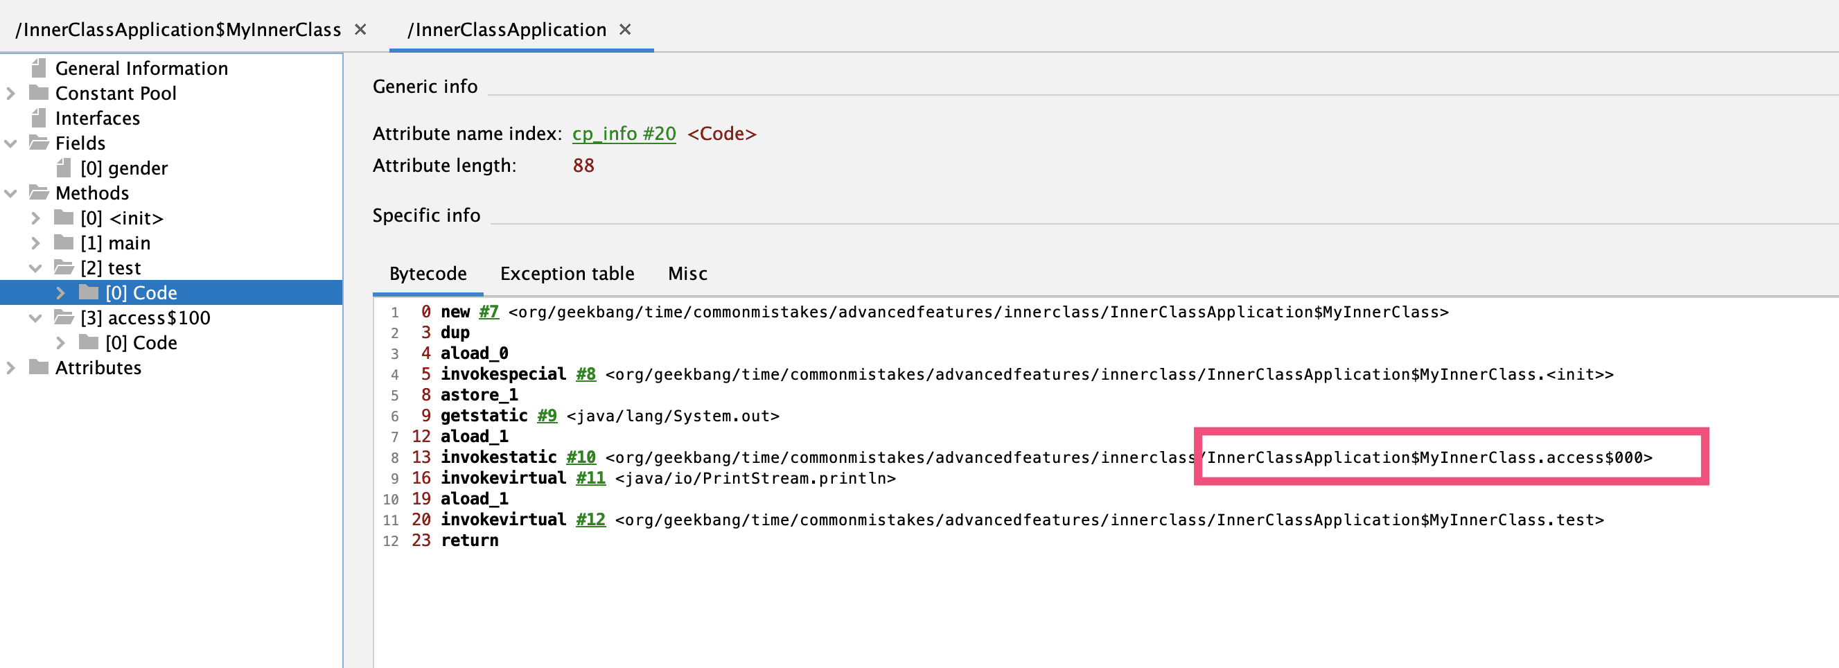Collapse the Fields tree node
1839x668 pixels.
[x=10, y=143]
